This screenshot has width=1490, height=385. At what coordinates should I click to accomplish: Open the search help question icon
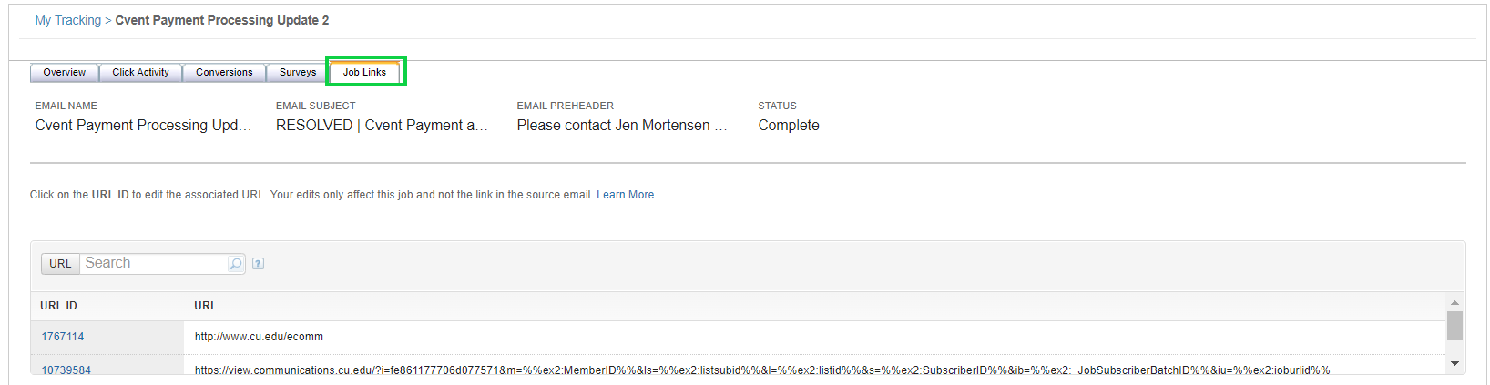click(x=259, y=264)
